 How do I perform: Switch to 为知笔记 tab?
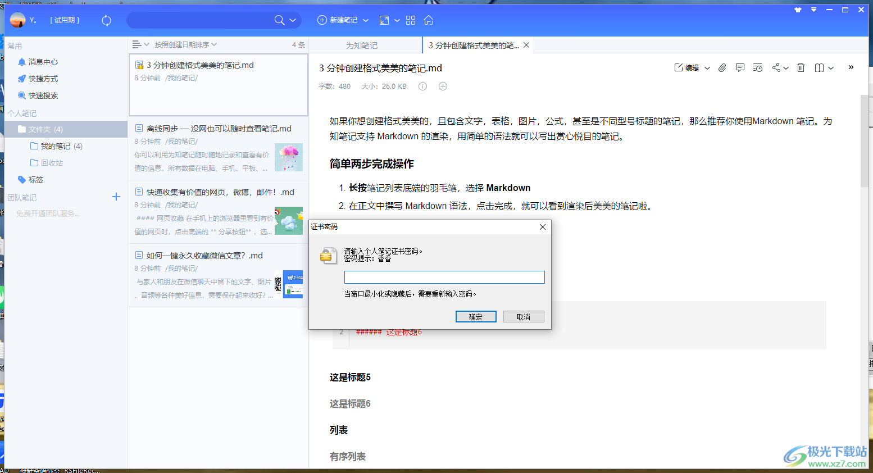coord(362,46)
